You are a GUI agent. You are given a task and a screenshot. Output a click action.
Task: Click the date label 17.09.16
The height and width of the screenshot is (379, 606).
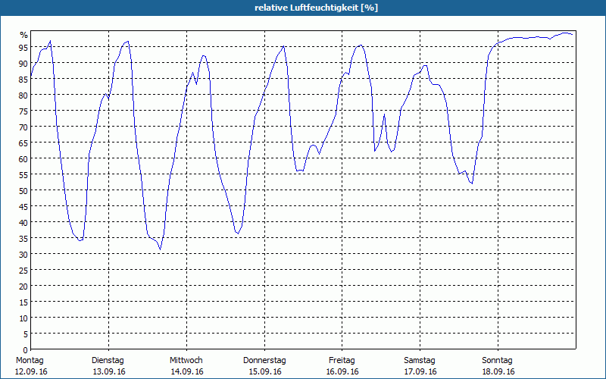(420, 371)
